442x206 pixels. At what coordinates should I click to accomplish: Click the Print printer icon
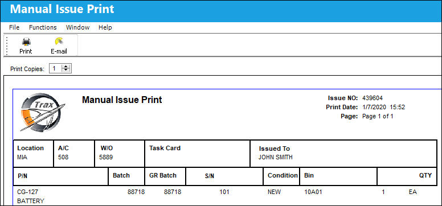coord(26,42)
